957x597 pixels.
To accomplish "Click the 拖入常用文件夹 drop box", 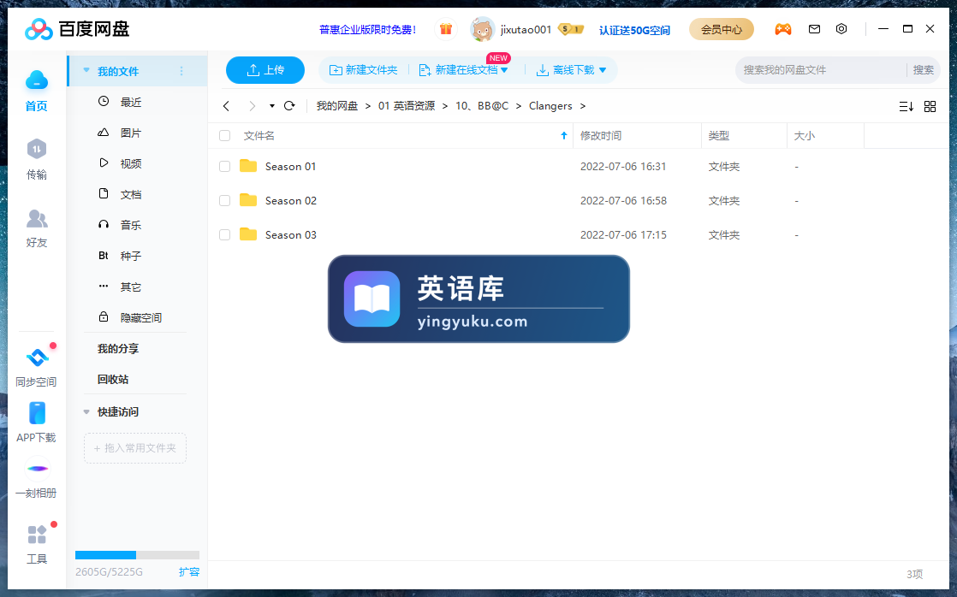I will point(135,448).
